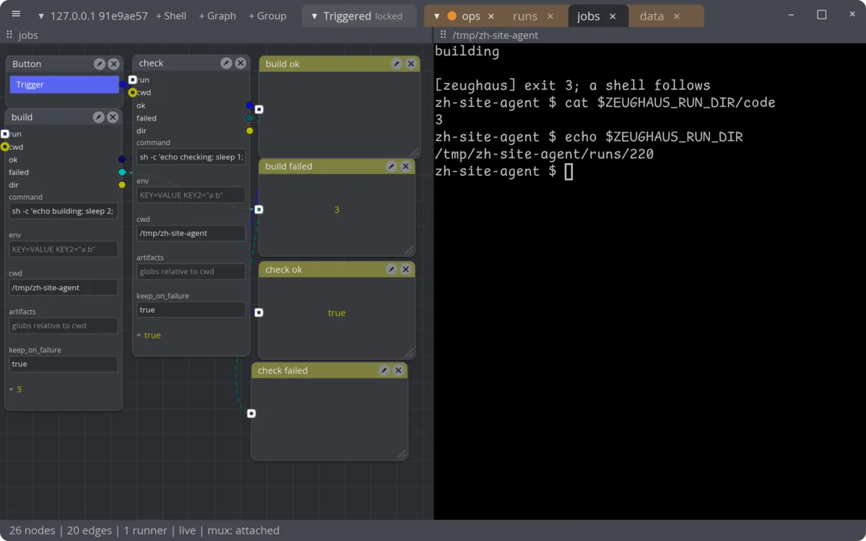866x541 pixels.
Task: Click the build node ok output port
Action: [122, 159]
